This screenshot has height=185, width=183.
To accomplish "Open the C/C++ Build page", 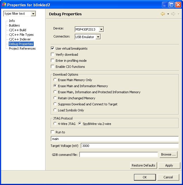I will click(18, 30).
